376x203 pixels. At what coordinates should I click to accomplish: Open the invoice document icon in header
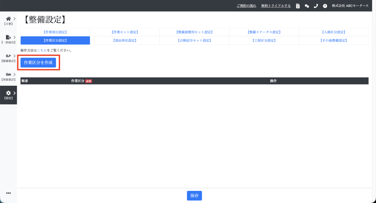click(298, 6)
